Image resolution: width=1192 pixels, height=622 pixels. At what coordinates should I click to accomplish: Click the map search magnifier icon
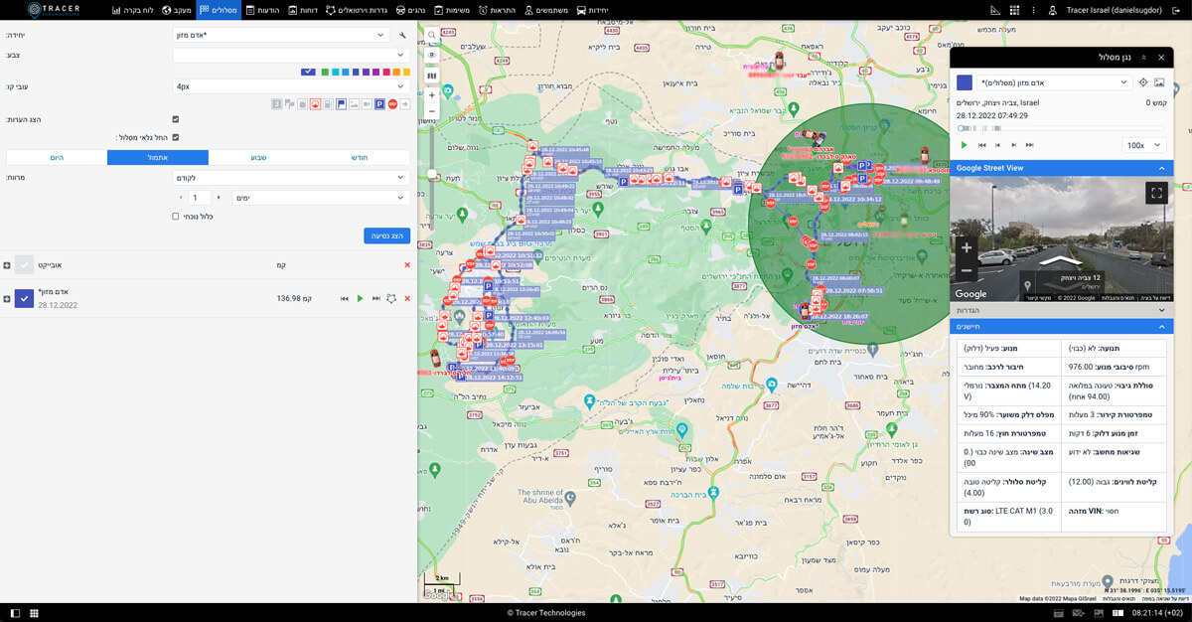[x=432, y=35]
